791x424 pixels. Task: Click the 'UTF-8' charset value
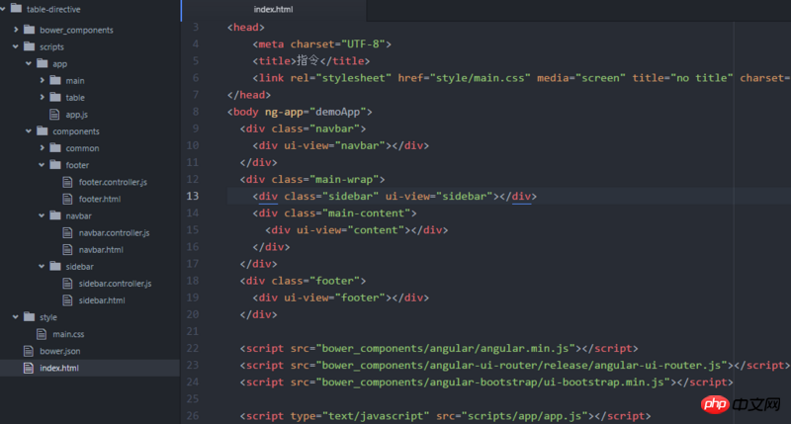(363, 44)
